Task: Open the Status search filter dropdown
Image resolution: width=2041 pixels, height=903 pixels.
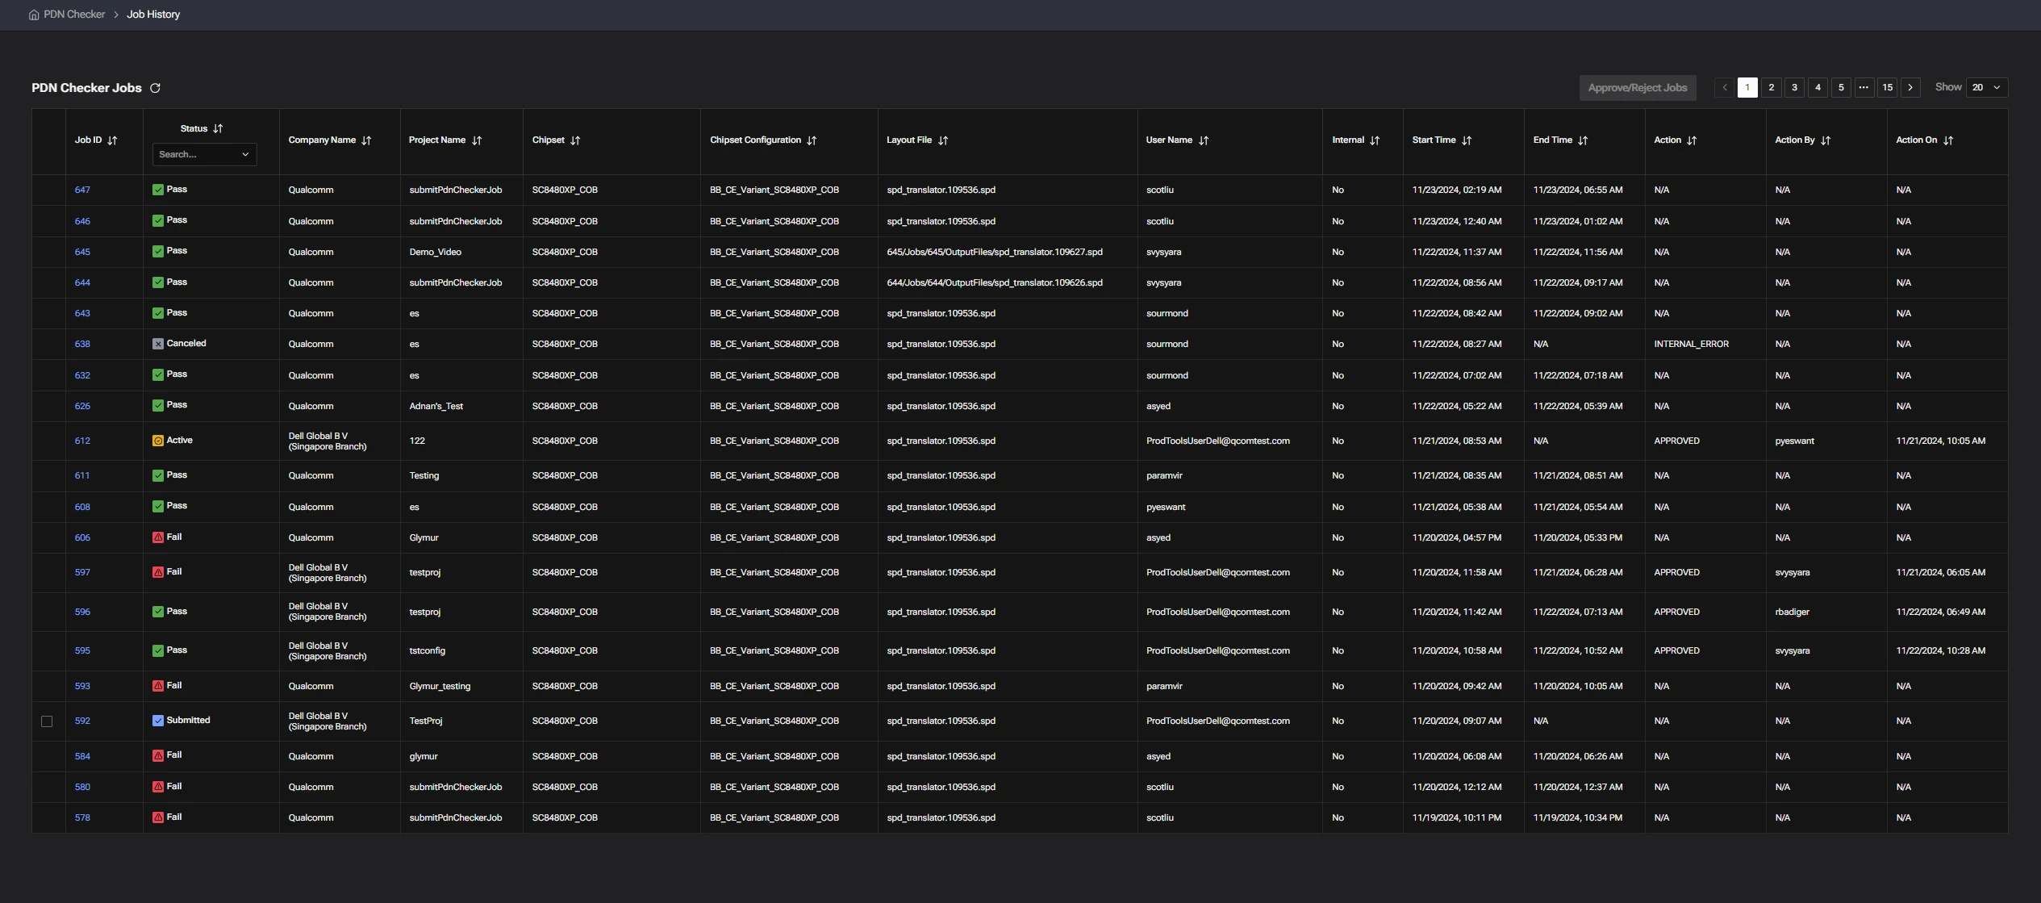Action: 205,154
